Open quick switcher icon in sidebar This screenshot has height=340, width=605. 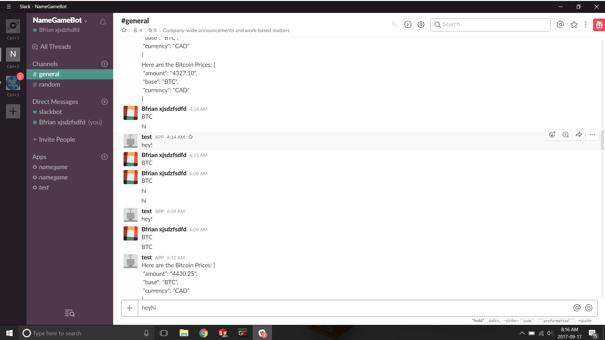click(x=69, y=313)
